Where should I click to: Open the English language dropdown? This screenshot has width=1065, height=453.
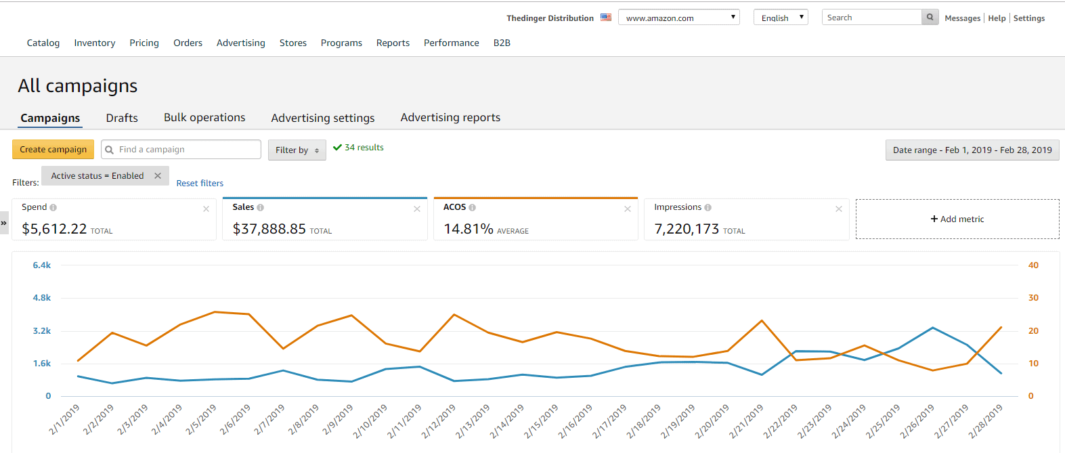point(781,18)
